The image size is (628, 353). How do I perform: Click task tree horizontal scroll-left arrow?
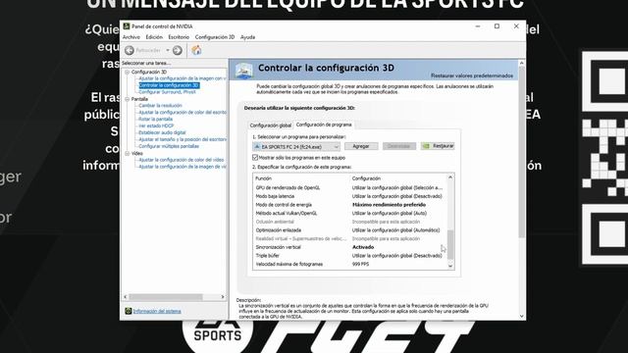click(x=126, y=297)
